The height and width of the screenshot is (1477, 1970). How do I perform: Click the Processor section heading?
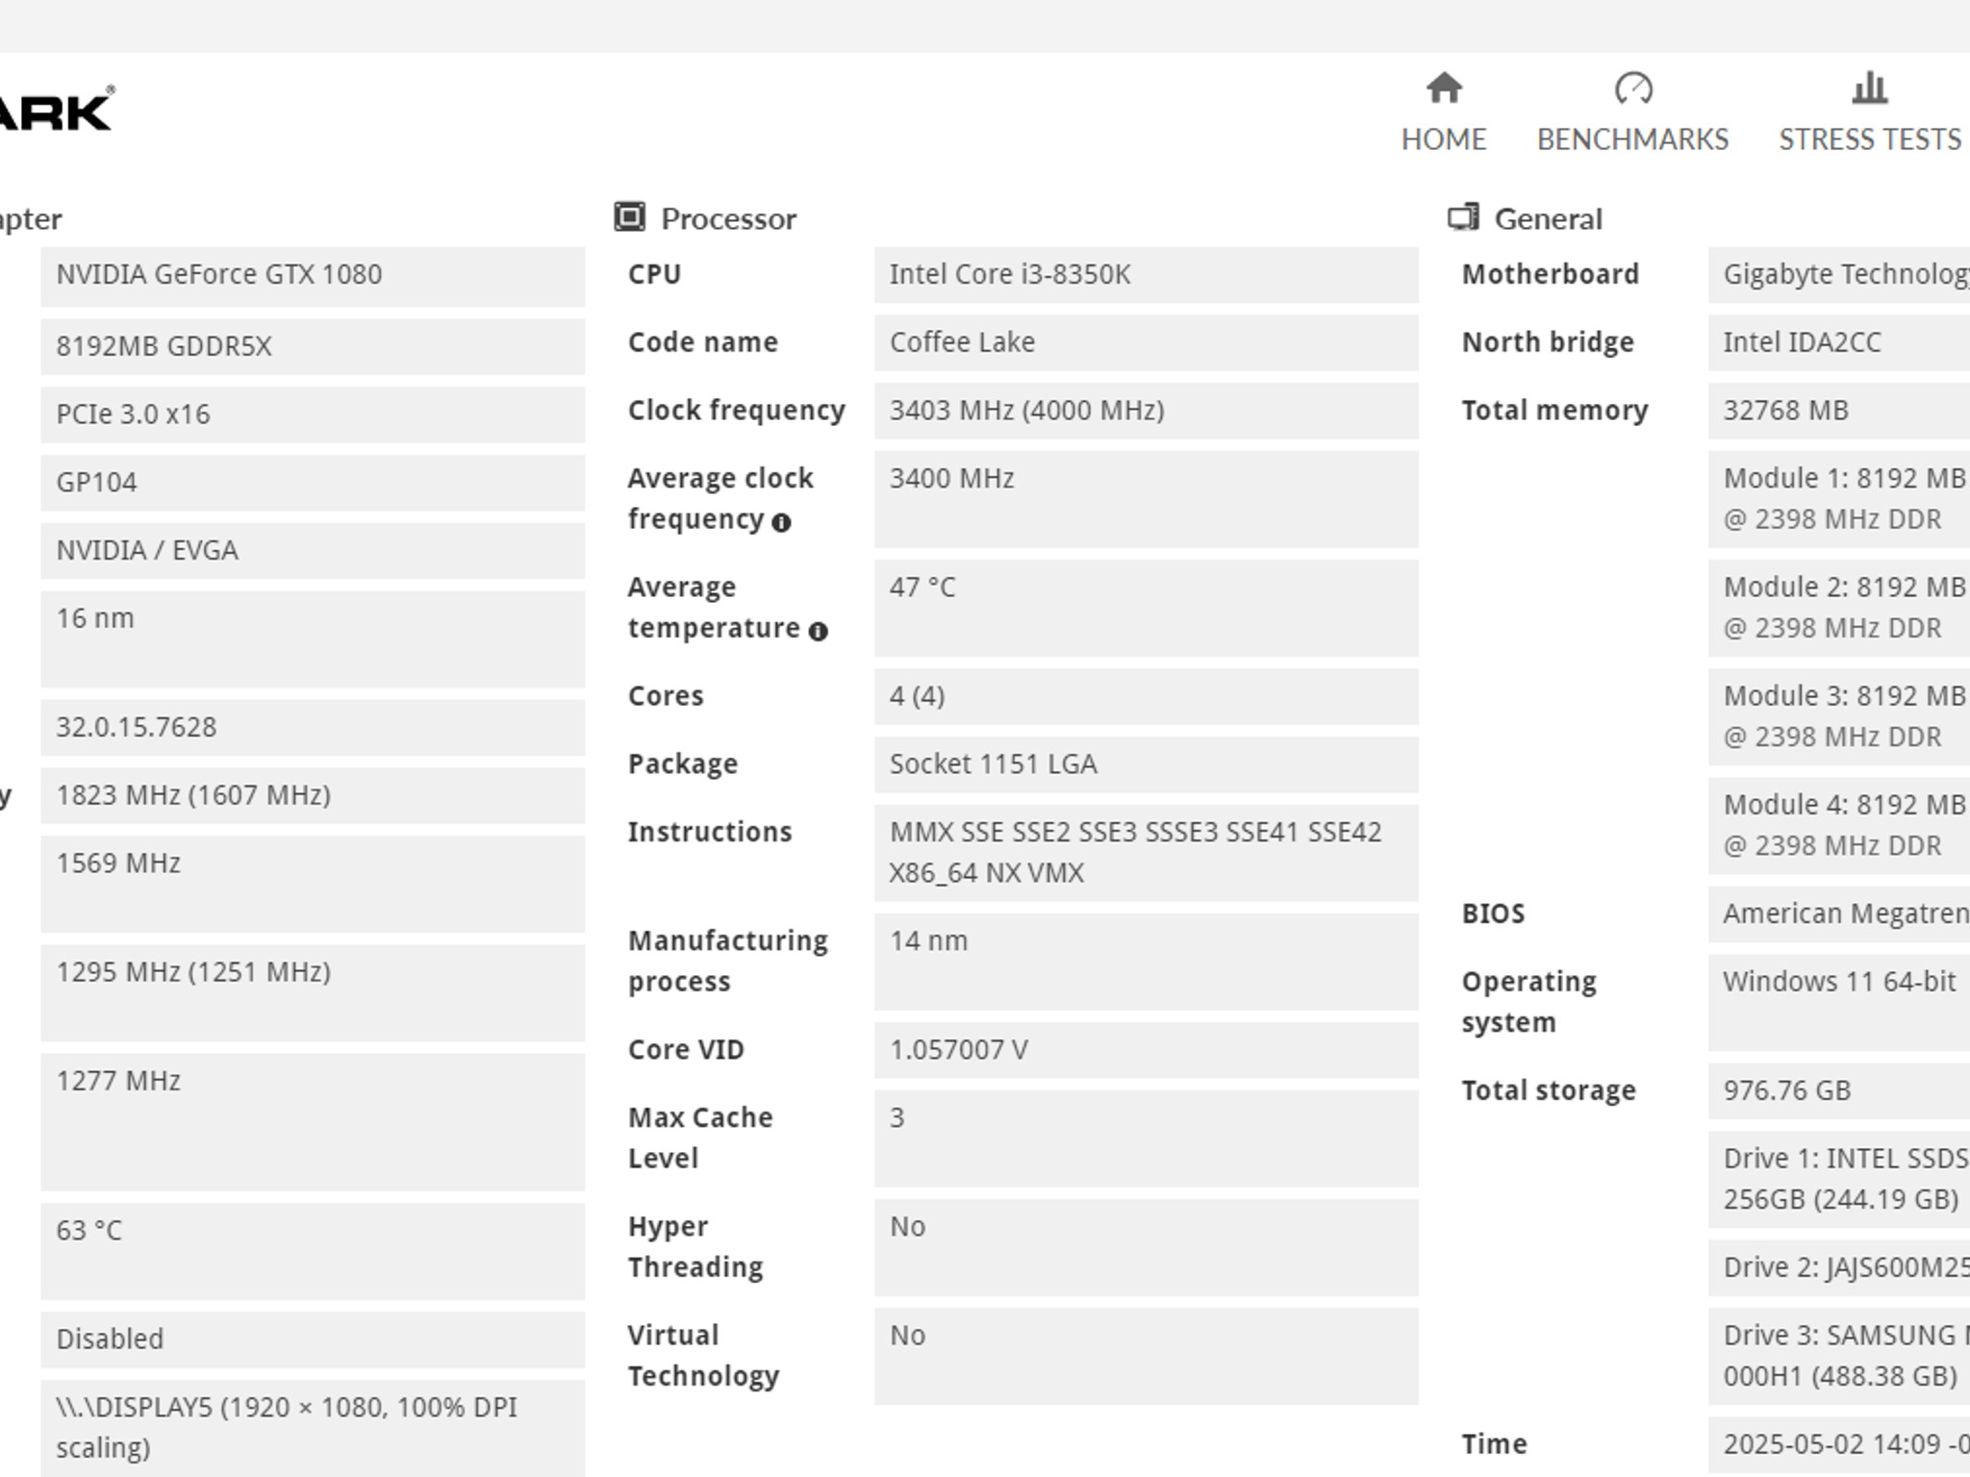[728, 219]
